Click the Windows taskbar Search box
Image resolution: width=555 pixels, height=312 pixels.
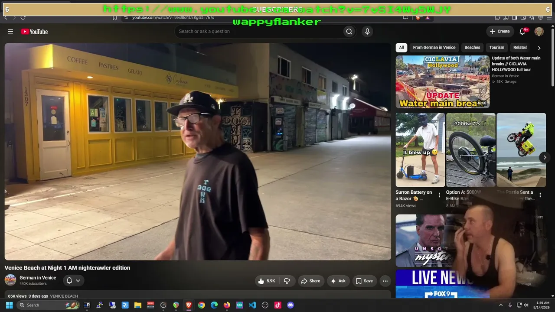click(49, 305)
